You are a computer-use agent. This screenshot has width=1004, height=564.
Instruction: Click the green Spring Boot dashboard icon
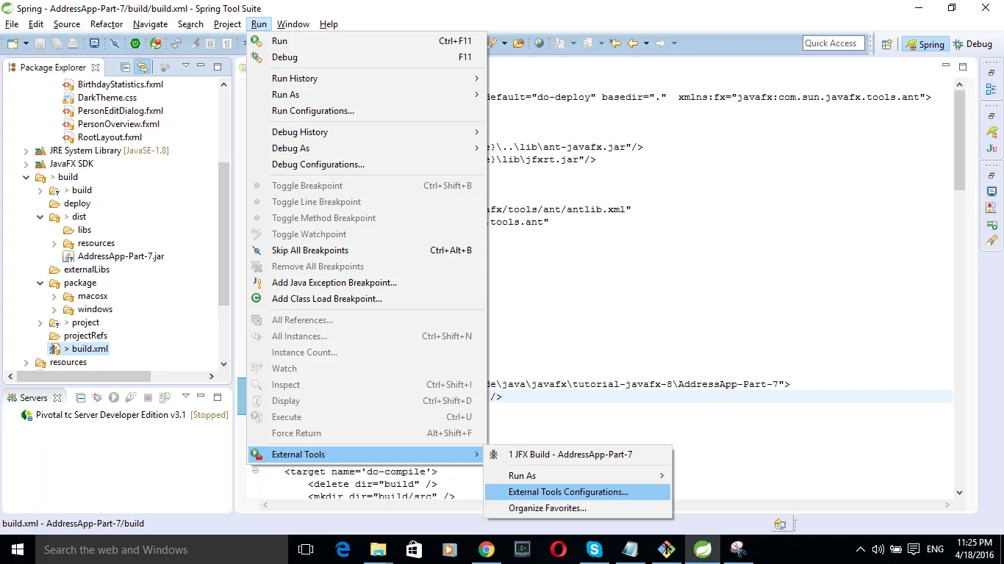pos(136,44)
